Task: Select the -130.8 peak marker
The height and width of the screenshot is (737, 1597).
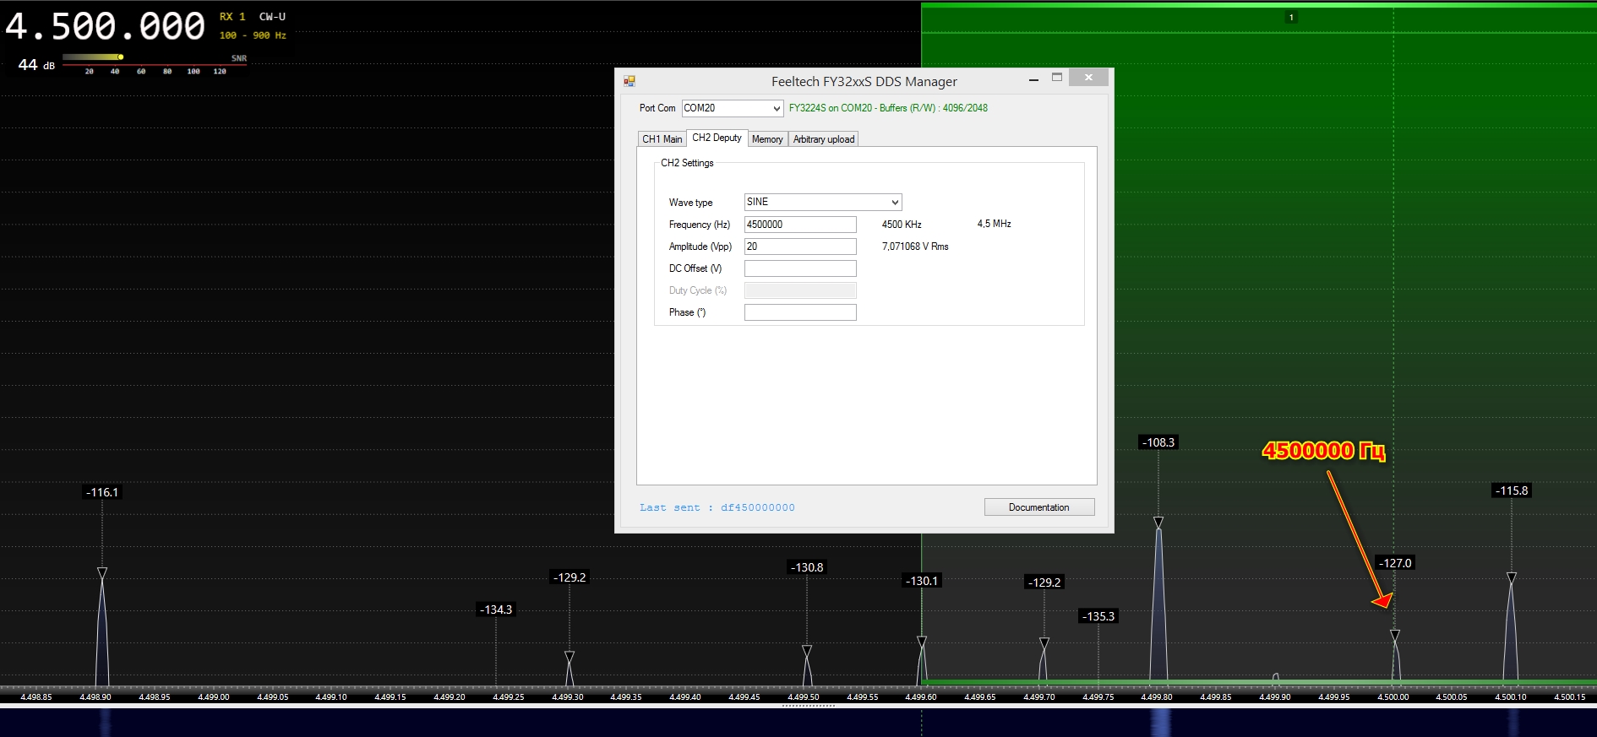Action: 807,567
